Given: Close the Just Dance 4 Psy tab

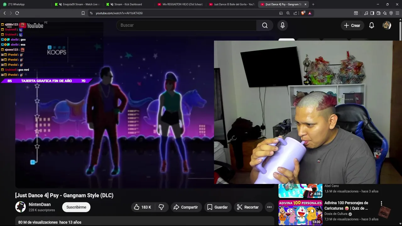Looking at the screenshot, I should [x=305, y=4].
